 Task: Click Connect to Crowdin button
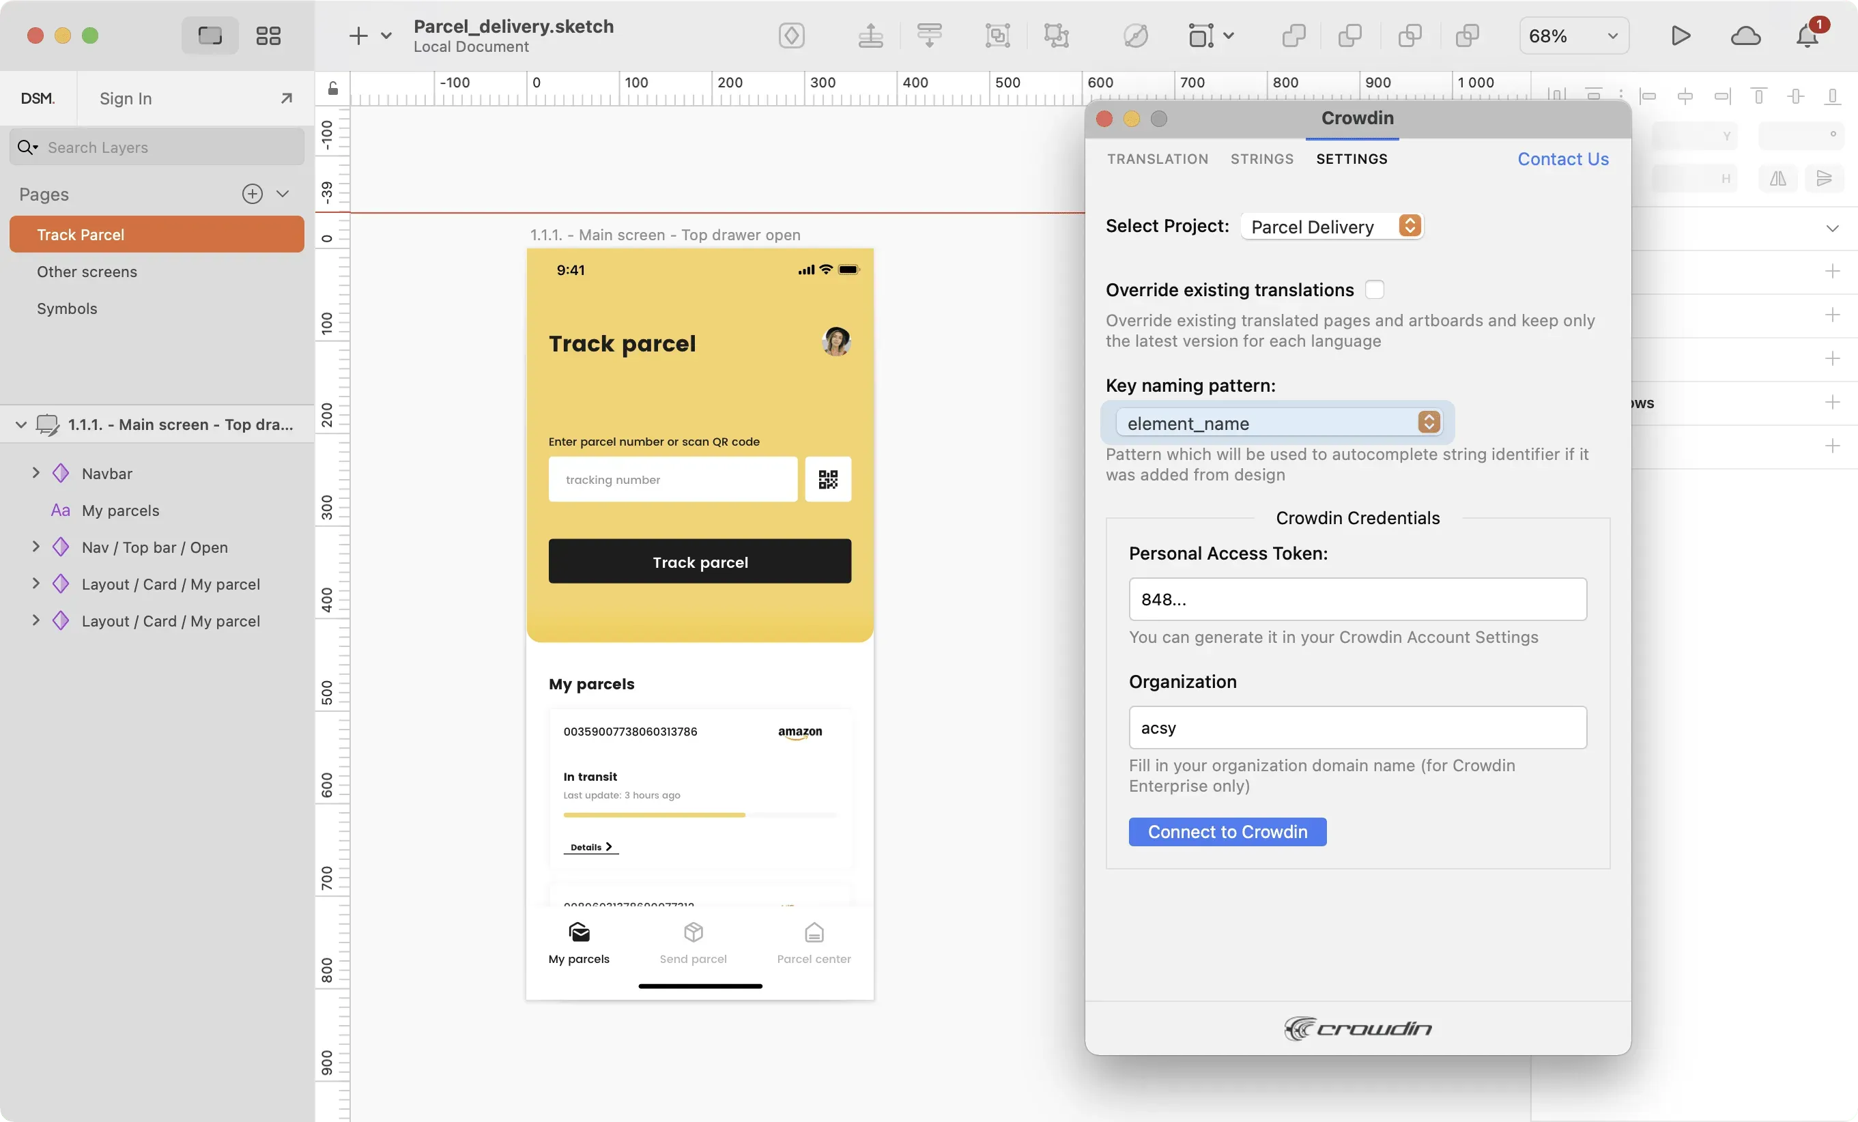[1227, 832]
